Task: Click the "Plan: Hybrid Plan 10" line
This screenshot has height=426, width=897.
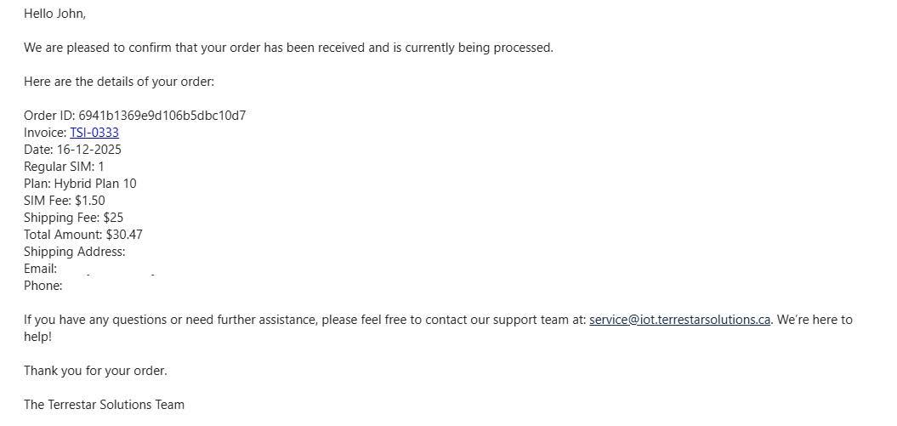Action: click(80, 184)
